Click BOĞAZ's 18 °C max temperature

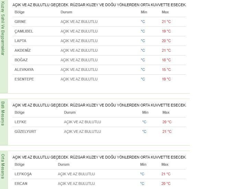[166, 60]
